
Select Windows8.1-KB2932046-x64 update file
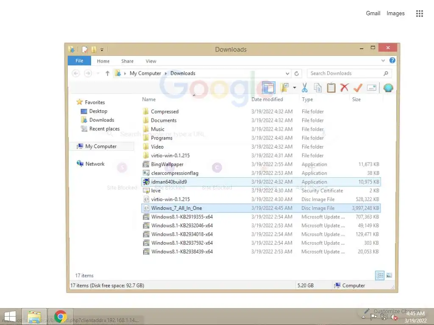coord(181,226)
